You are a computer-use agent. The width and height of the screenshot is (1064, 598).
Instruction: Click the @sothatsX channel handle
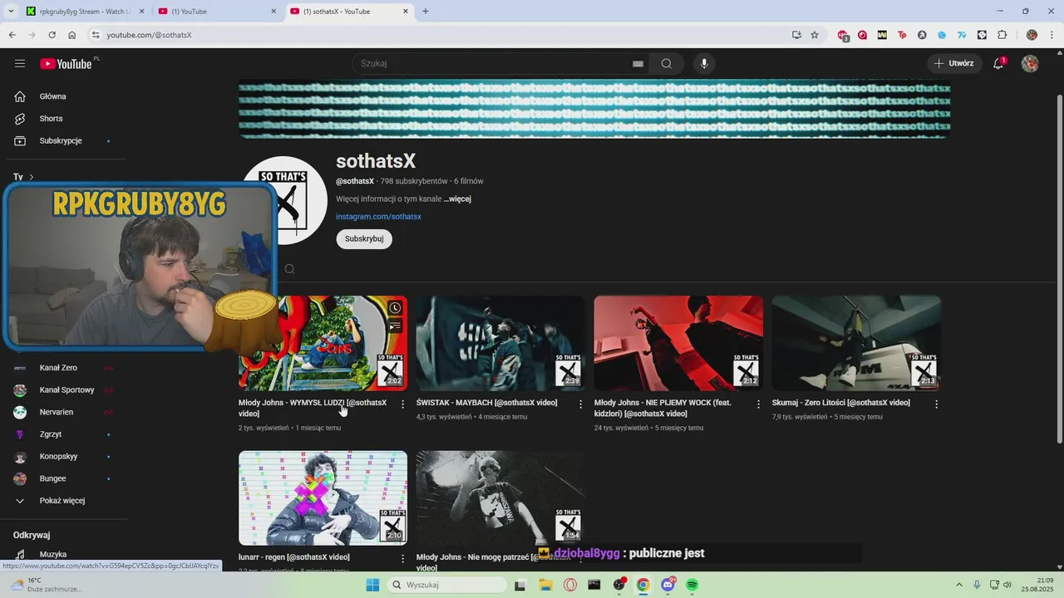pyautogui.click(x=355, y=181)
